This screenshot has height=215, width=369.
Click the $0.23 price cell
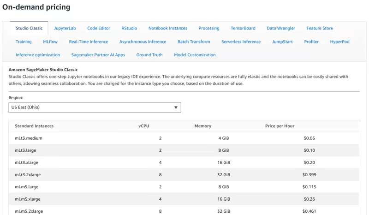309,199
